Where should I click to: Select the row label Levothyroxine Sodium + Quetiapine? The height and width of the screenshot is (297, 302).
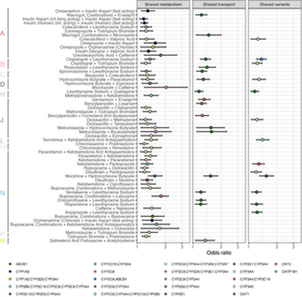(101, 91)
